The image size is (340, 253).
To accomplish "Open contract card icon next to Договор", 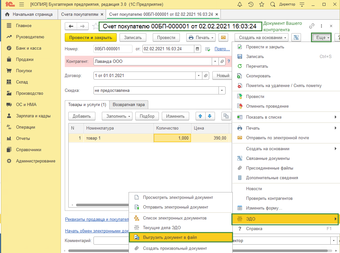I will [x=206, y=76].
